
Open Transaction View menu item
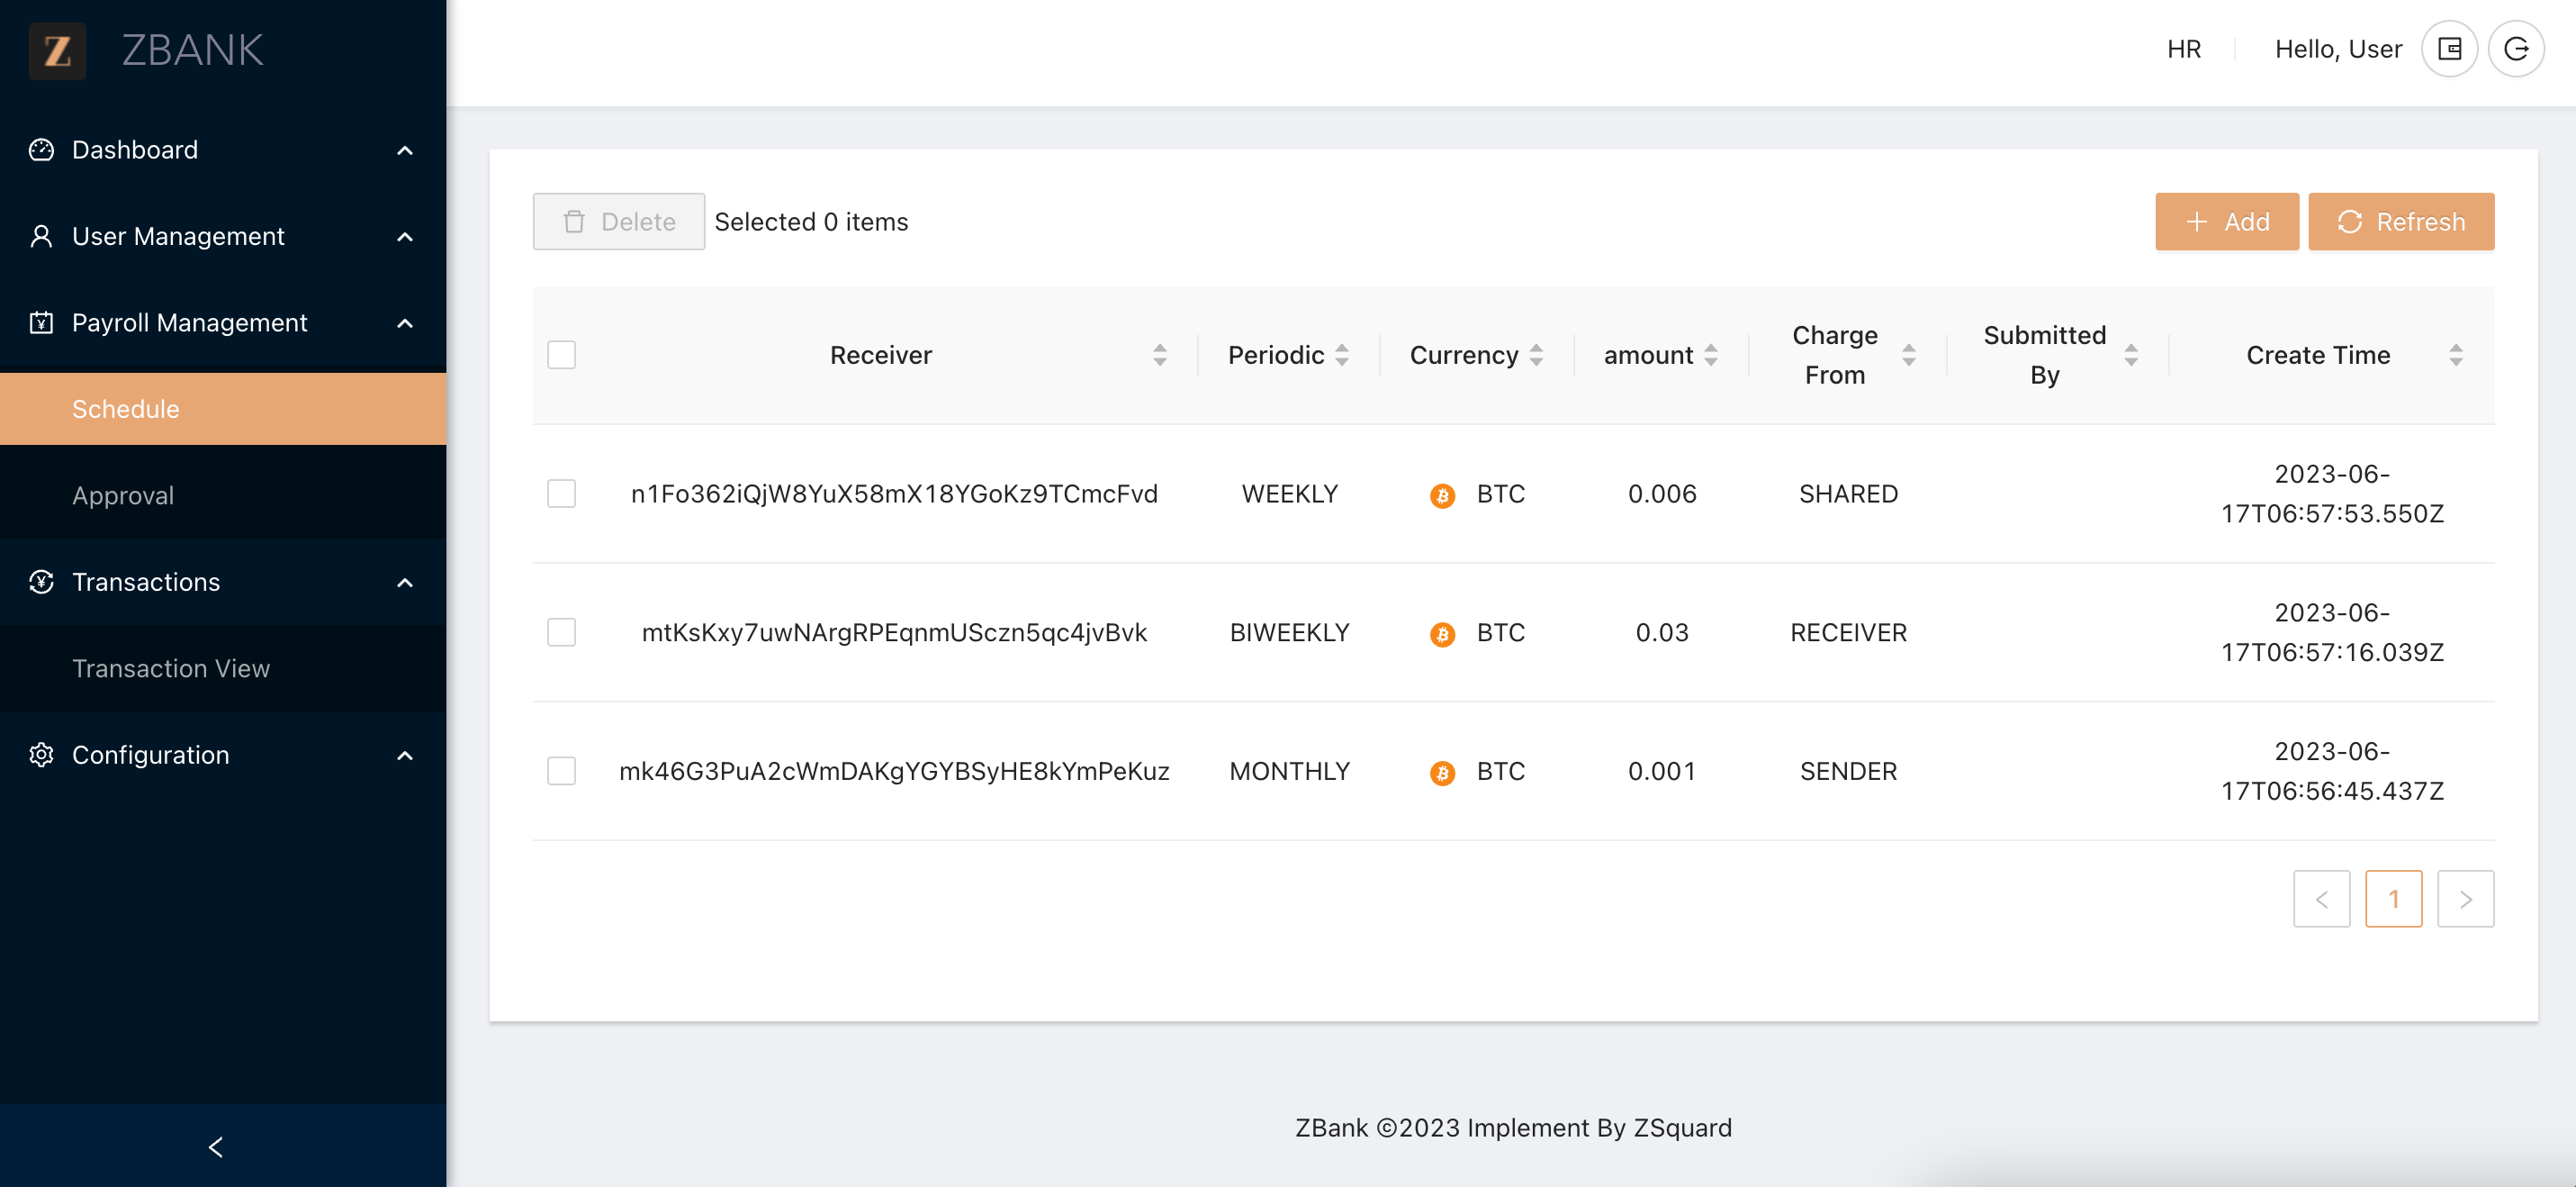point(223,667)
